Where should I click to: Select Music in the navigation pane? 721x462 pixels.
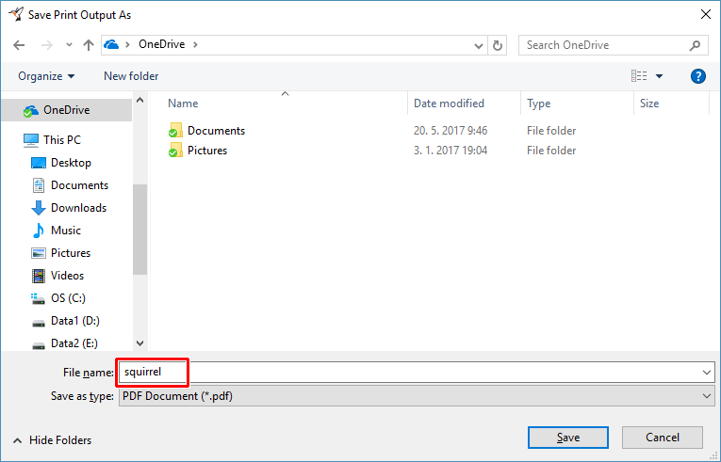pyautogui.click(x=65, y=231)
